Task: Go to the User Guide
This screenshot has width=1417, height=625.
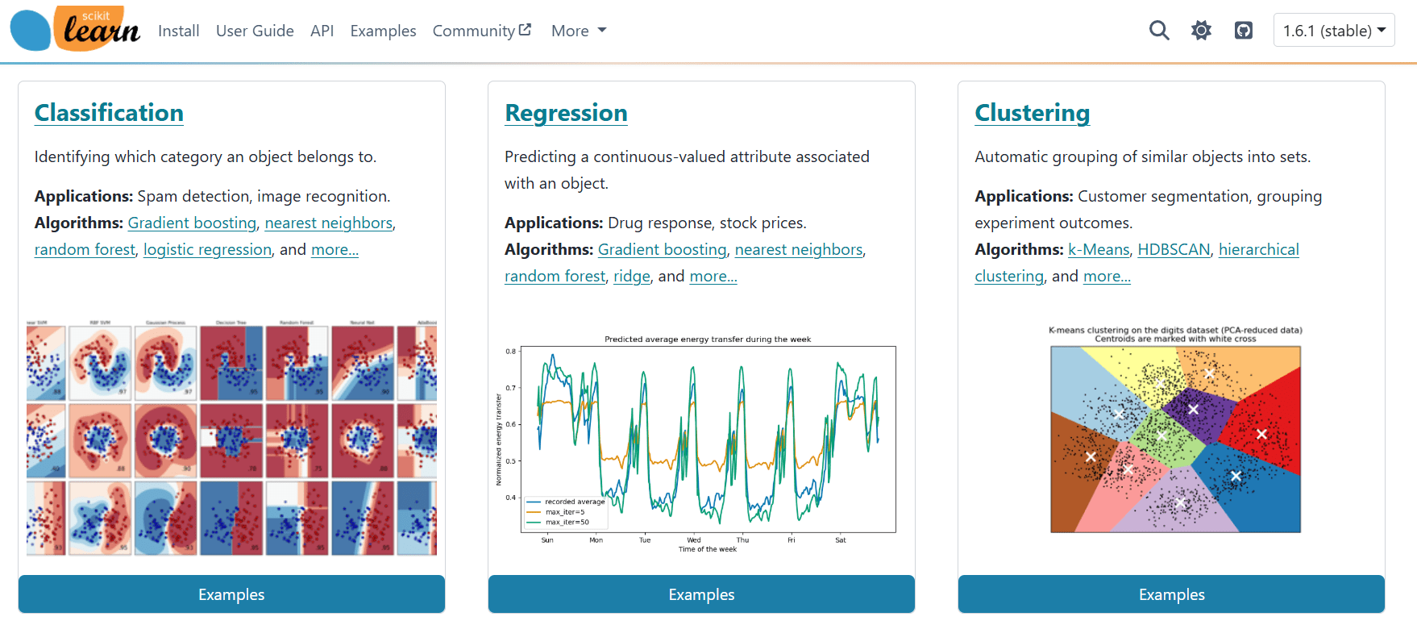Action: tap(255, 31)
